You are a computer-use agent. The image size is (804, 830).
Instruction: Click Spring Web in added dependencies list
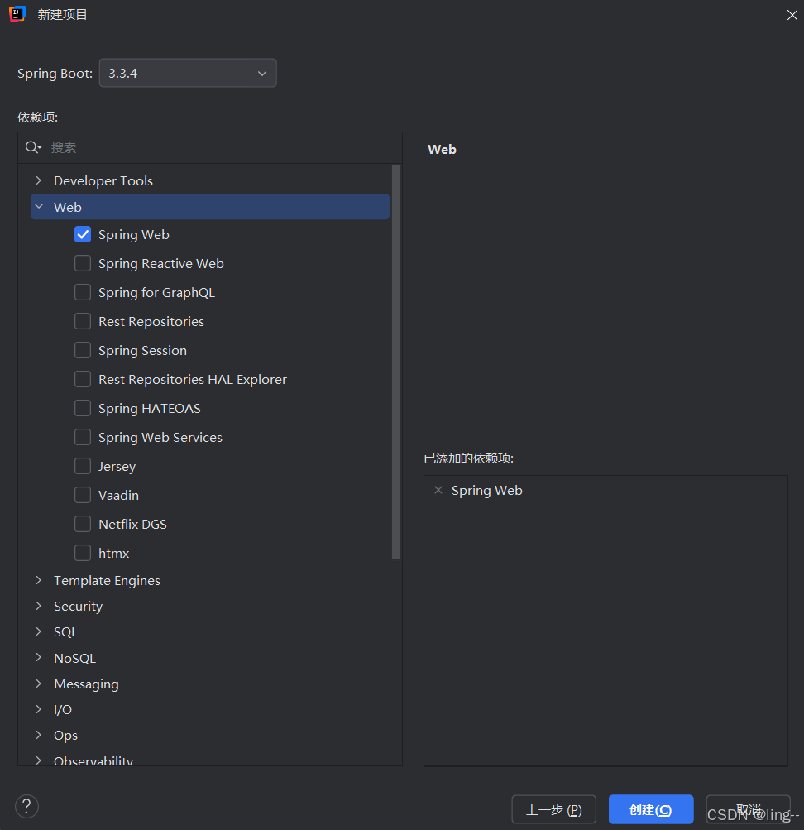coord(486,491)
